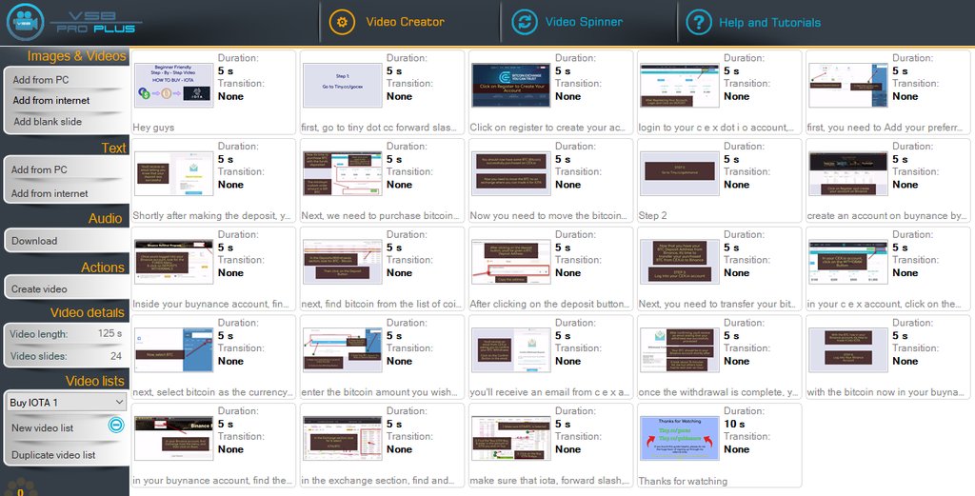Viewport: 975px width, 496px height.
Task: Select the 'make sure that iota, forward slash' slide thumbnail
Action: (511, 438)
